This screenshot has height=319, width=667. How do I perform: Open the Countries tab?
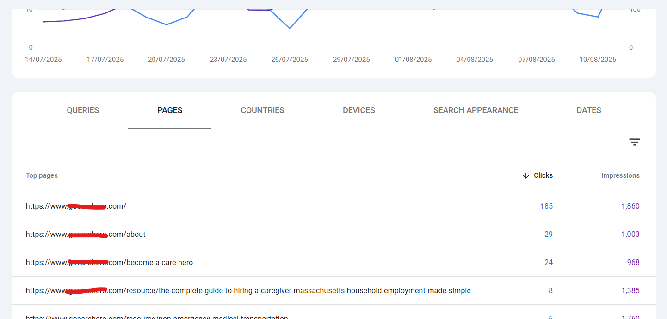[x=262, y=110]
